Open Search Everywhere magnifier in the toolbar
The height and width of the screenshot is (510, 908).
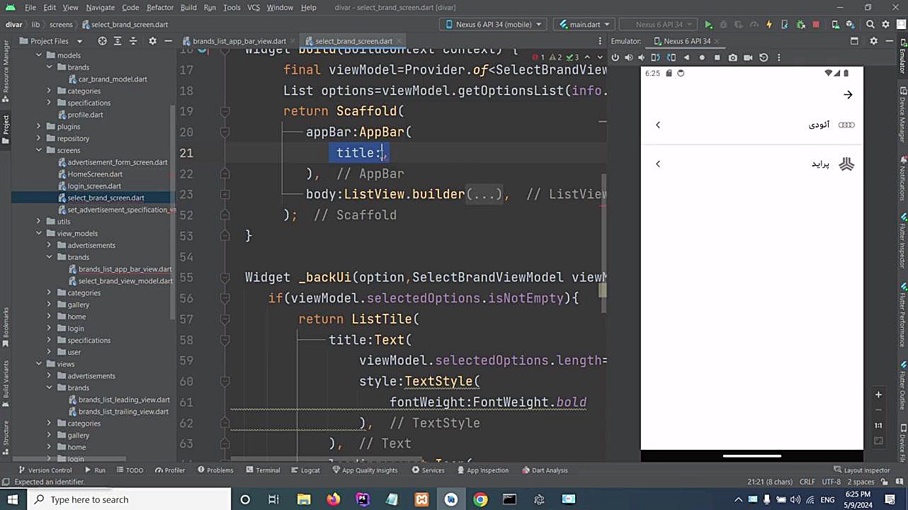tap(870, 25)
